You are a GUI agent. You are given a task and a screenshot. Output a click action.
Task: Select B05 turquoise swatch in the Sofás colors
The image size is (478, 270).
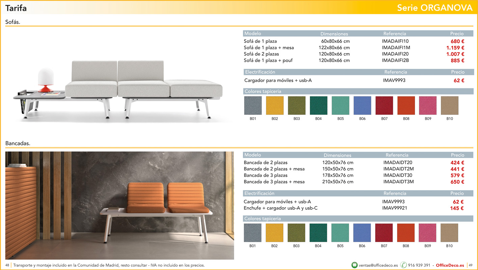[x=340, y=106]
